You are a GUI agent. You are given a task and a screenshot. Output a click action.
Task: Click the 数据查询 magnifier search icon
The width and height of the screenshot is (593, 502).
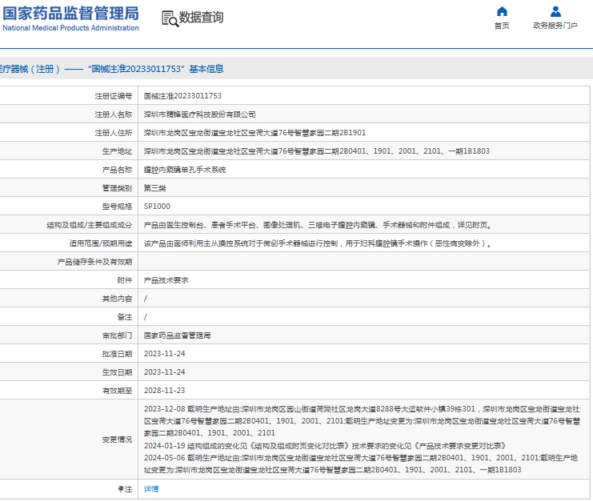tap(170, 18)
